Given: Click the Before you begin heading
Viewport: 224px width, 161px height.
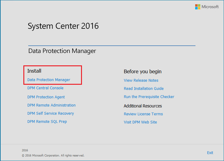Looking at the screenshot, I should [143, 71].
